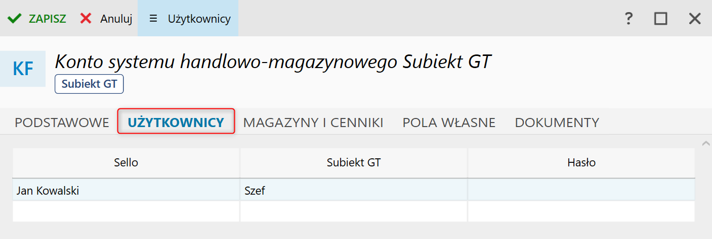The height and width of the screenshot is (239, 712).
Task: Select the UŻYTKOWNICY tab
Action: click(176, 122)
